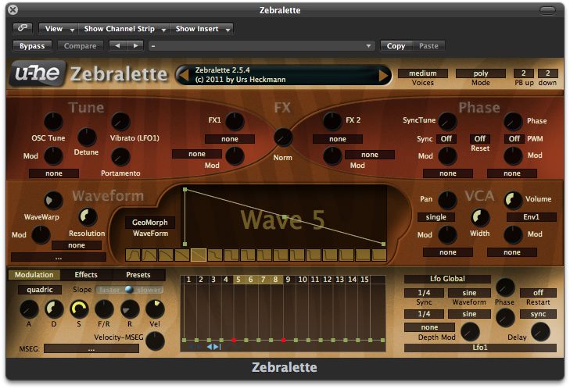570x389 pixels.
Task: Switch to the Effects tab
Action: [86, 275]
